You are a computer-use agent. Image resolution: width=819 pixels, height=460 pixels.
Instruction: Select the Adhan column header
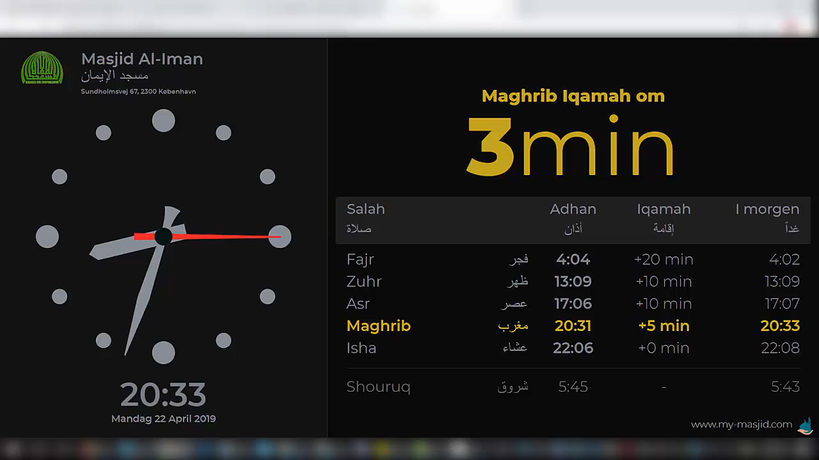pyautogui.click(x=573, y=209)
